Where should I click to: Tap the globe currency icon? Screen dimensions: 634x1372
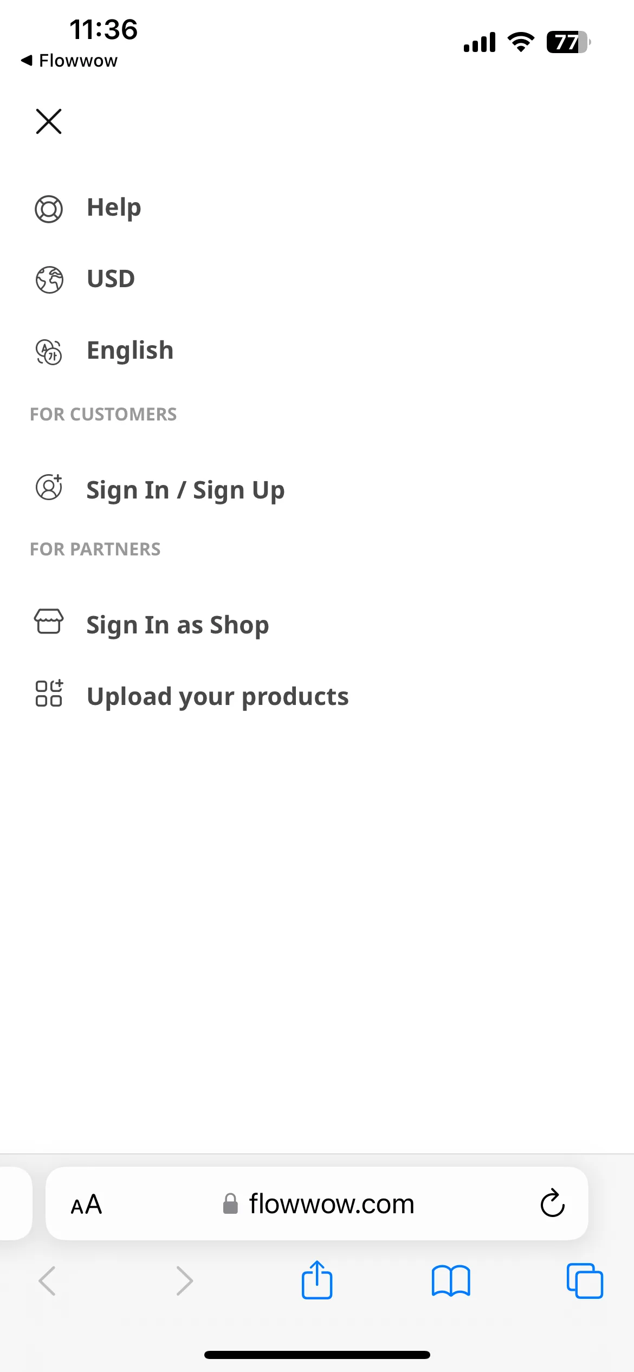pyautogui.click(x=49, y=280)
